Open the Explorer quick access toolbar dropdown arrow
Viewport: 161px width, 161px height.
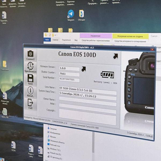tap(55, 35)
